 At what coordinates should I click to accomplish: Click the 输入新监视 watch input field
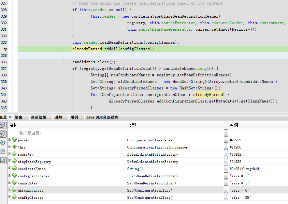click(x=30, y=133)
